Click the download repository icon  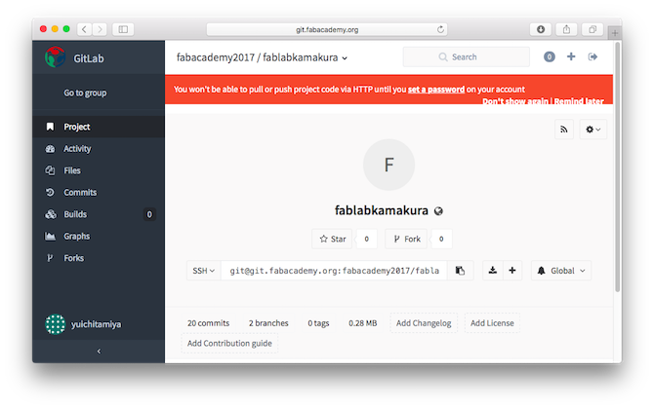[x=493, y=271]
